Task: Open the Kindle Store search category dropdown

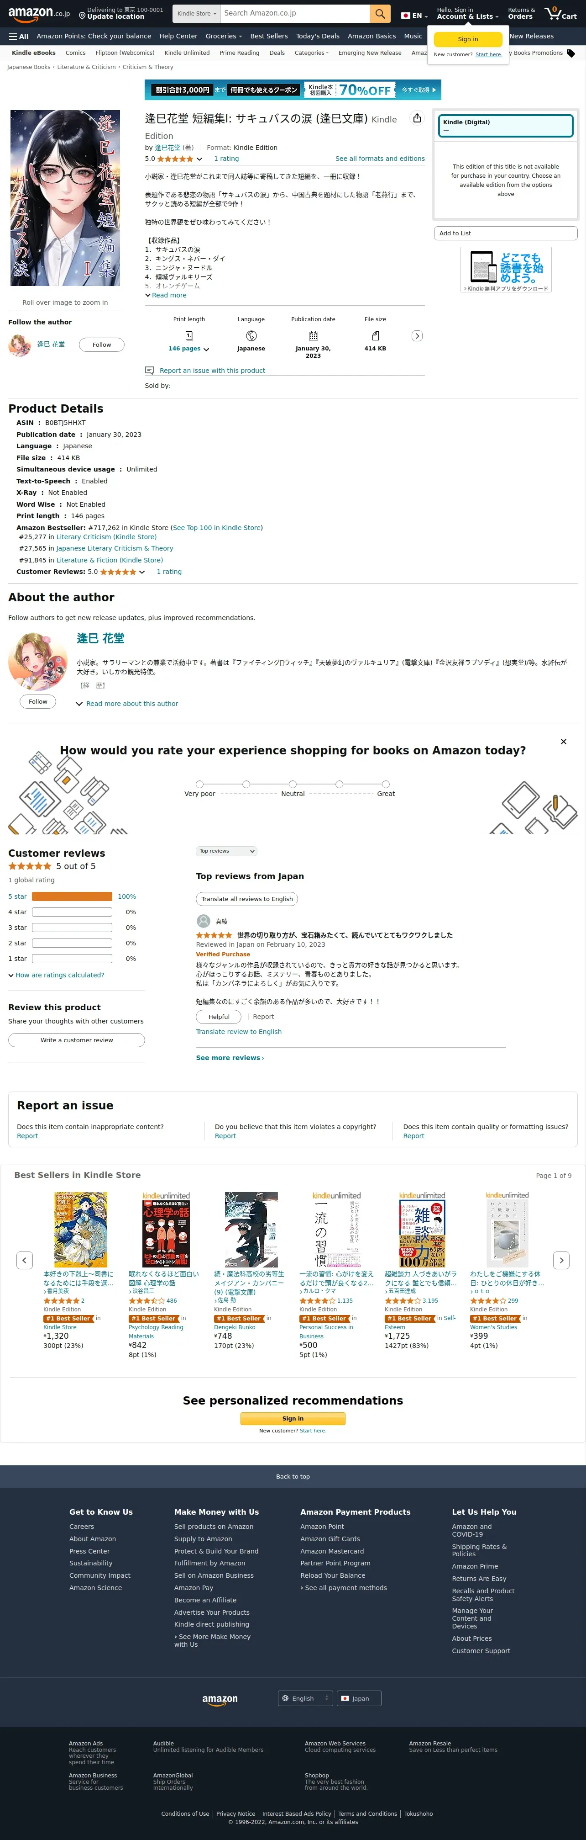Action: point(196,14)
